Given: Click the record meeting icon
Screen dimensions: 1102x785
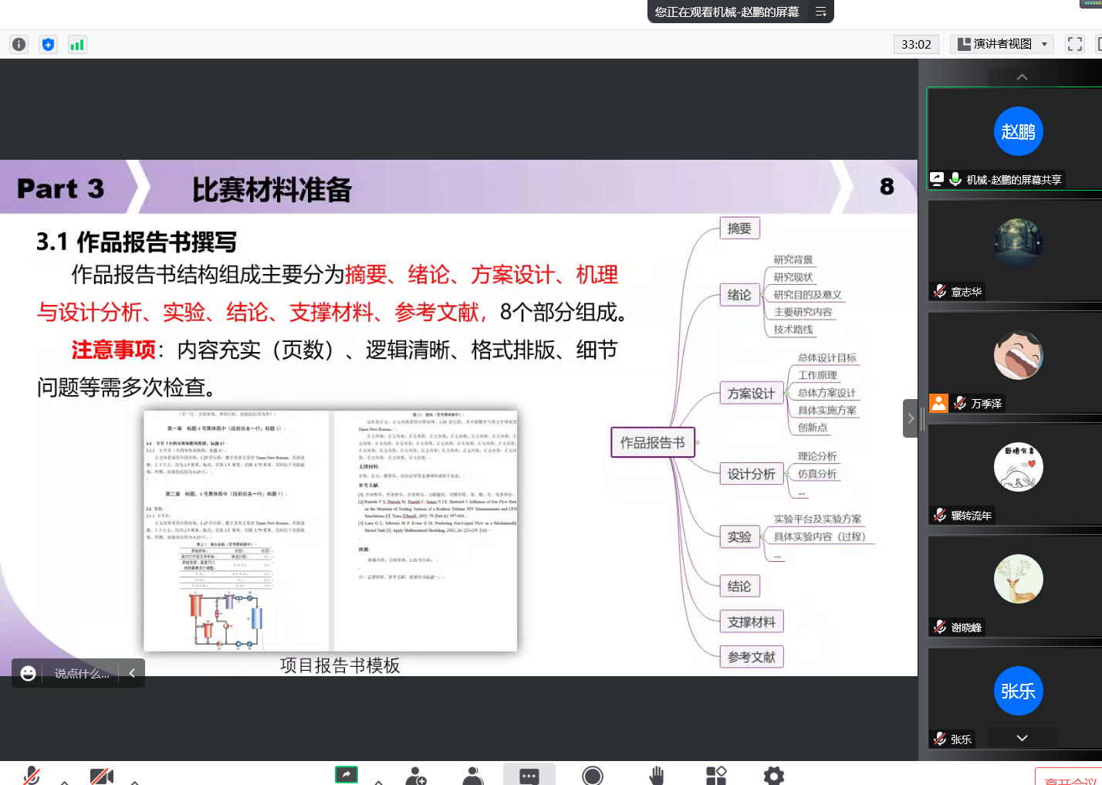Looking at the screenshot, I should click(593, 776).
